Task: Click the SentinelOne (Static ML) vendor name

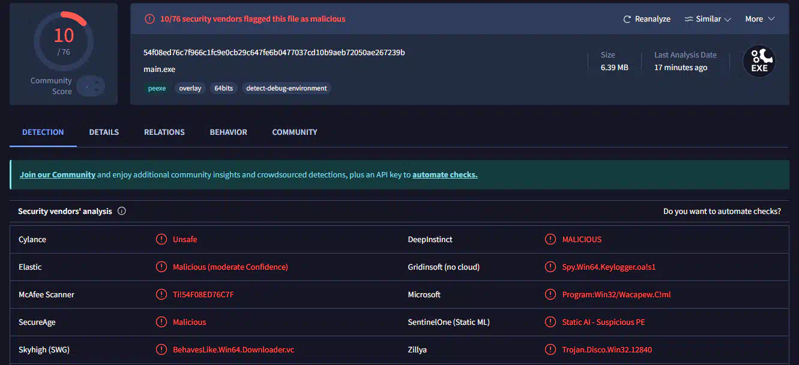Action: [x=449, y=322]
